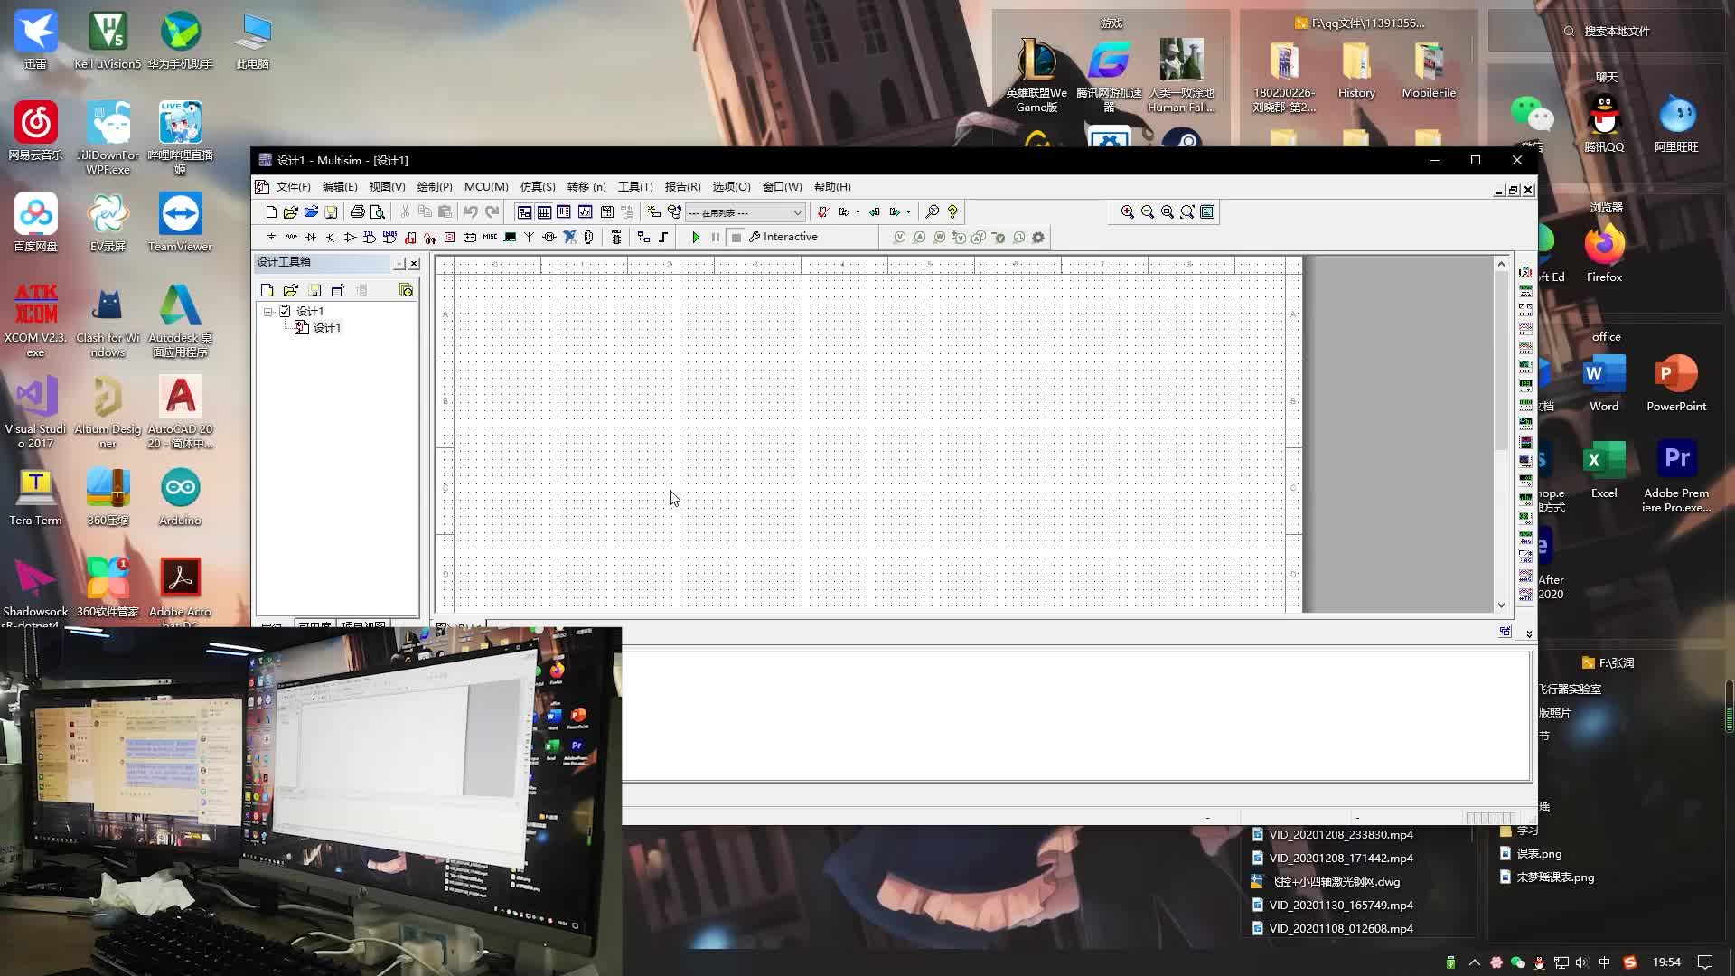
Task: Click the Place Source component icon
Action: 271,238
